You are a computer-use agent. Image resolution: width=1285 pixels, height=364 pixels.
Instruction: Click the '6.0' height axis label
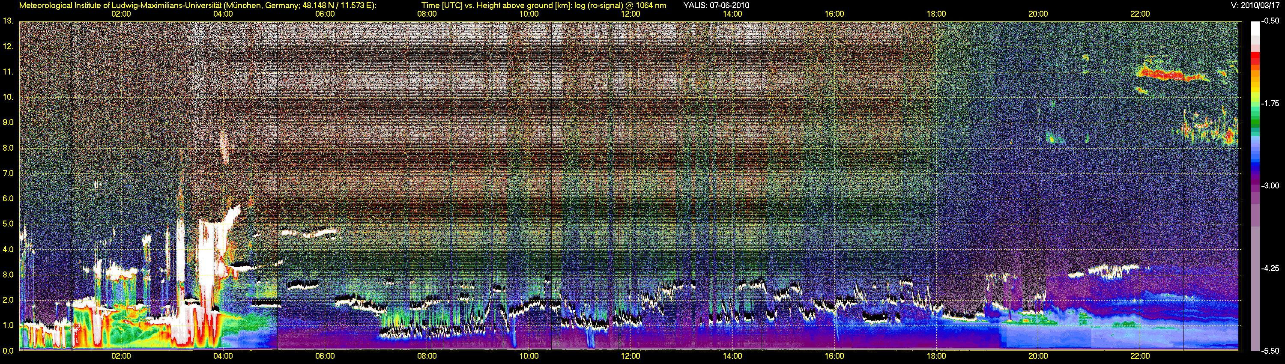8,198
